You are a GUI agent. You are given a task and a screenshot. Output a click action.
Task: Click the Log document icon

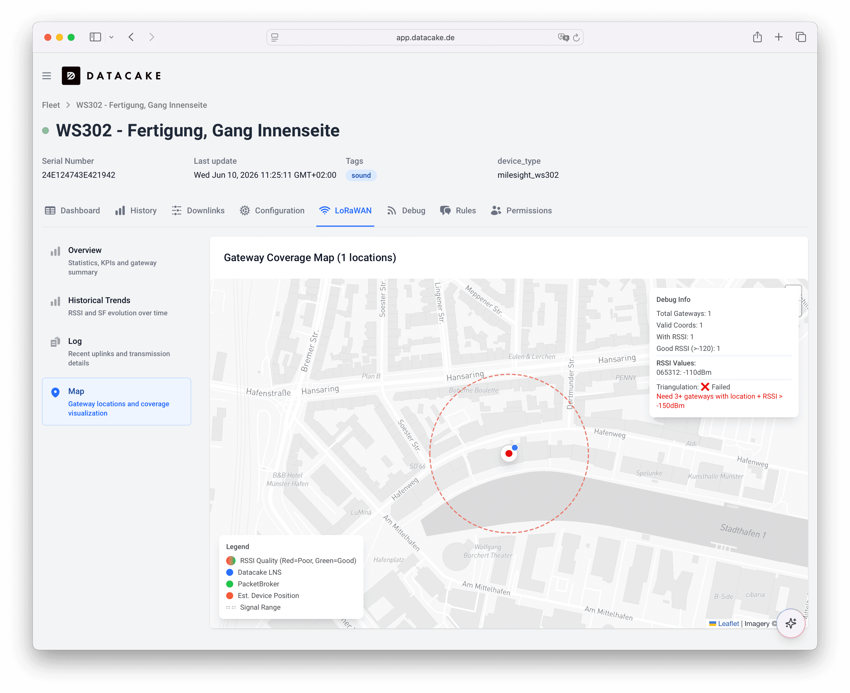(x=55, y=342)
